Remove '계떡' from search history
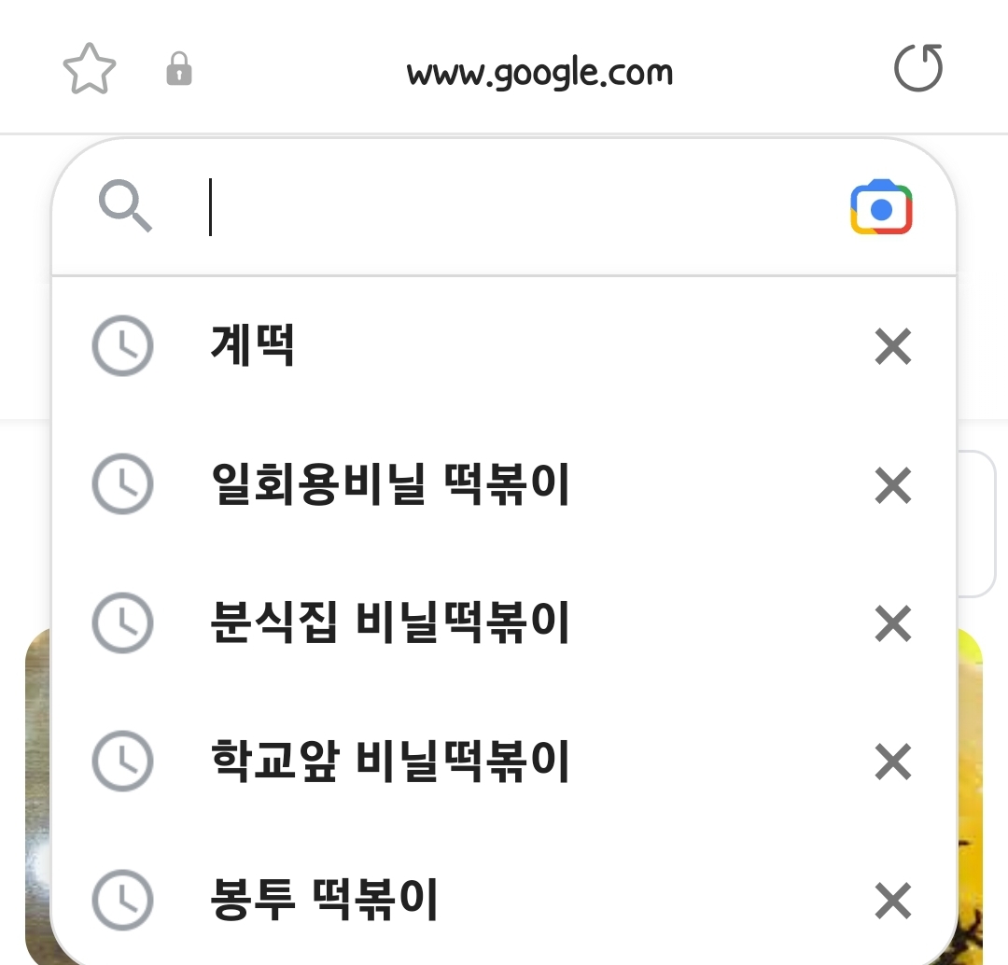 click(892, 346)
